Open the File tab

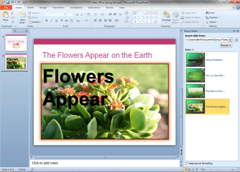click(6, 7)
